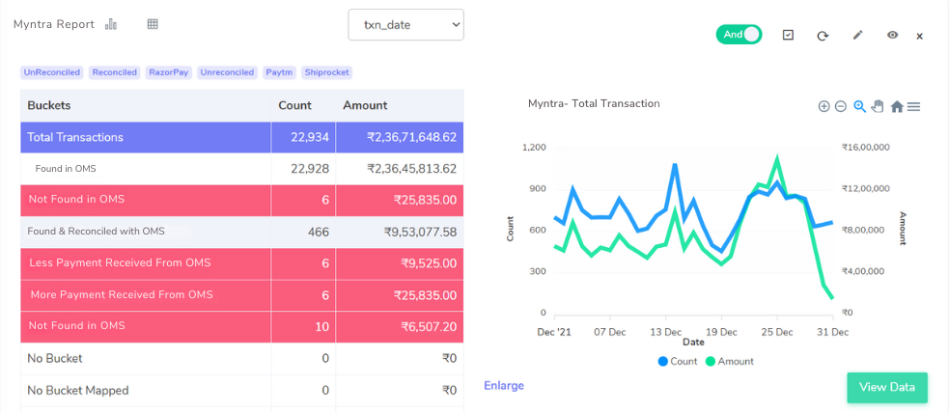Open the chart hamburger menu
This screenshot has height=413, width=949.
pos(914,106)
